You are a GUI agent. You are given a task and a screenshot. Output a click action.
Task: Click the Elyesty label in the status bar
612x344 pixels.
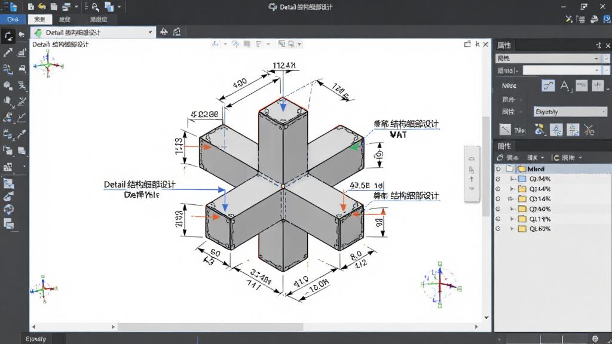(35, 339)
